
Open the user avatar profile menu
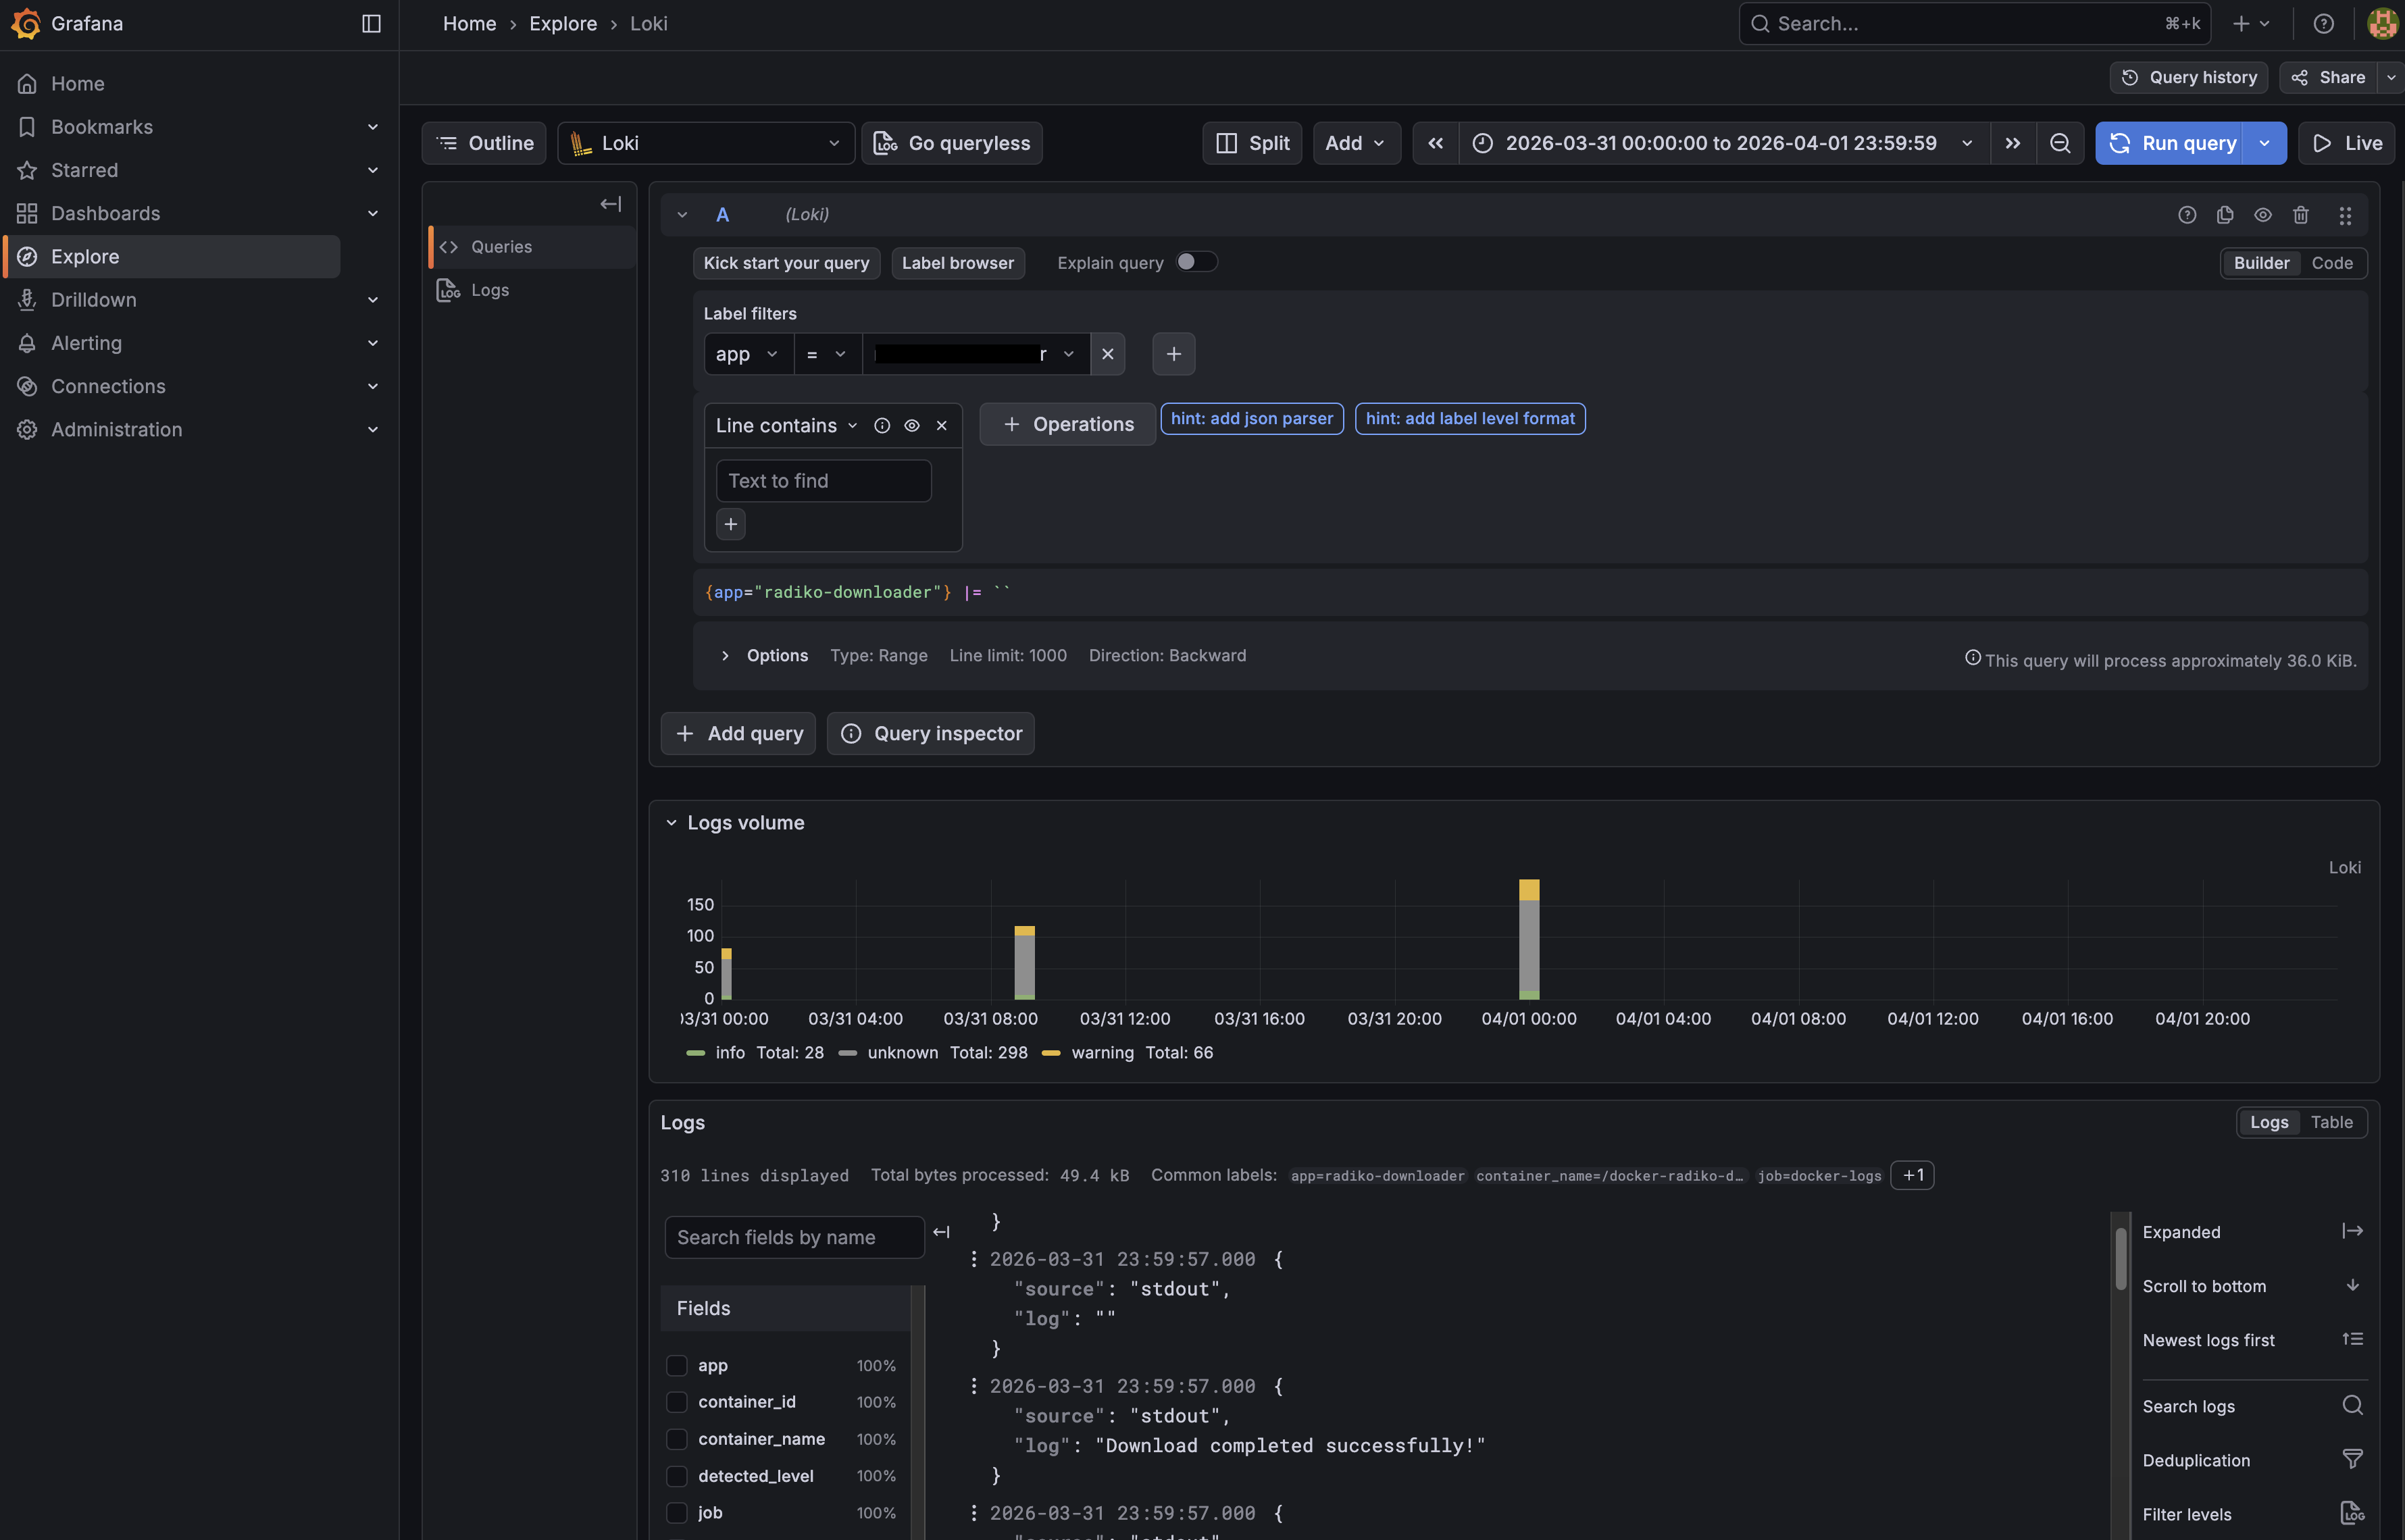pos(2382,23)
